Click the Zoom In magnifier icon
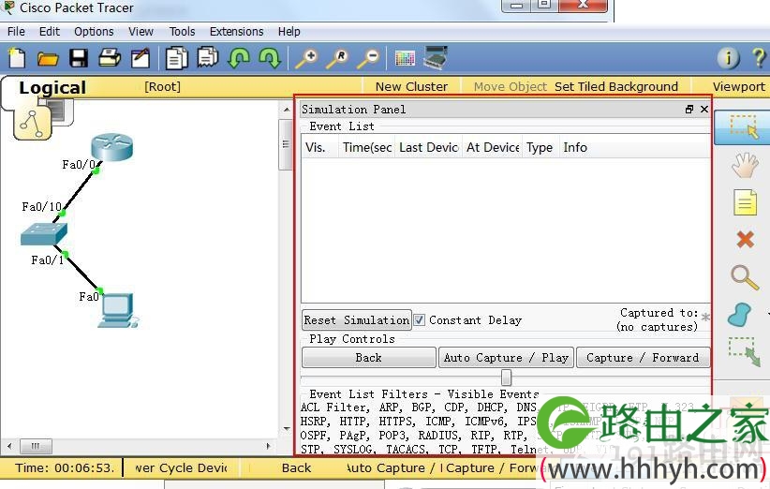 click(306, 58)
